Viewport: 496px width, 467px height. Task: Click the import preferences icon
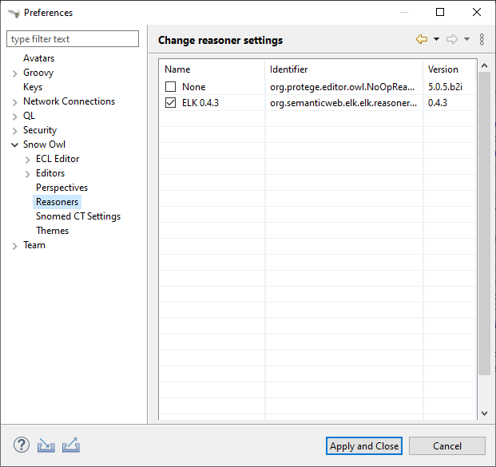(46, 445)
